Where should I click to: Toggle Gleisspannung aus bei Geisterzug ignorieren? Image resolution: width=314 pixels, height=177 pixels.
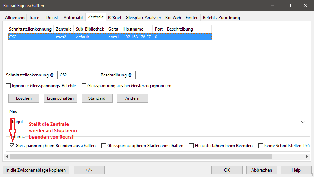84,86
